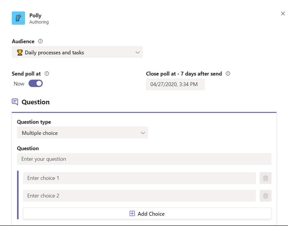Screen dimensions: 288x226
Task: Click the trash icon next to choice 2
Action: pyautogui.click(x=265, y=196)
